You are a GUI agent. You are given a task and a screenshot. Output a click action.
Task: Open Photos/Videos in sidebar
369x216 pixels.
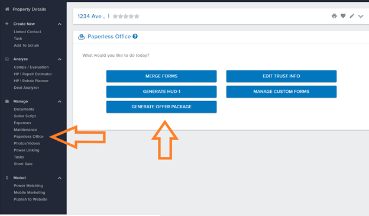(27, 143)
